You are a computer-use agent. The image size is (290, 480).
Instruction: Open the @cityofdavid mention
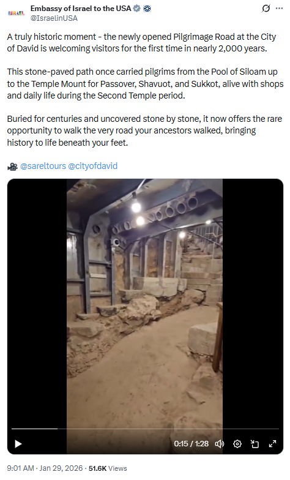pos(93,166)
